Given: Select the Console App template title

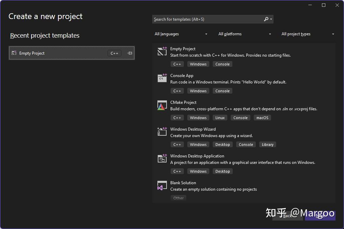Looking at the screenshot, I should (x=181, y=76).
